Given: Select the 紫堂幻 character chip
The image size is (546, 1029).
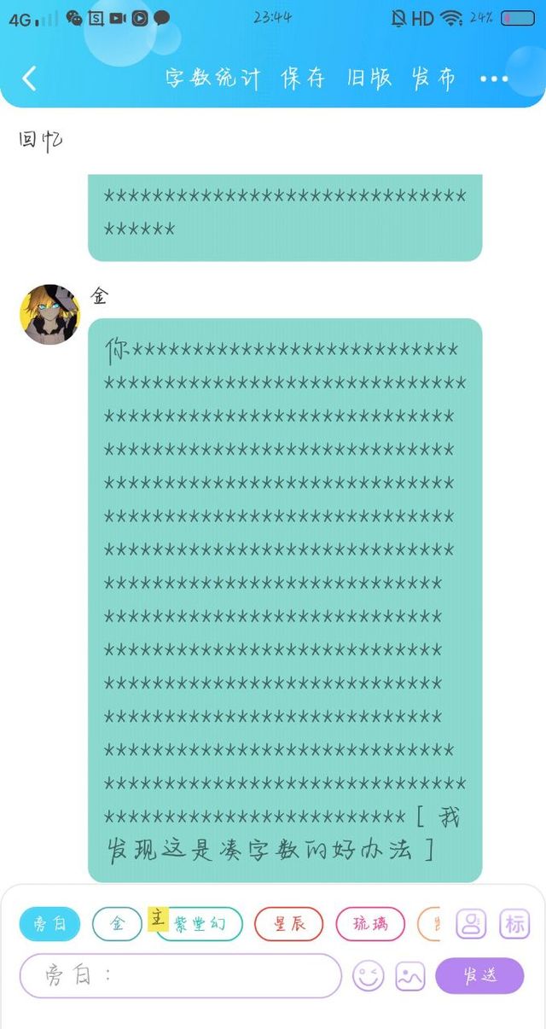Looking at the screenshot, I should [200, 923].
